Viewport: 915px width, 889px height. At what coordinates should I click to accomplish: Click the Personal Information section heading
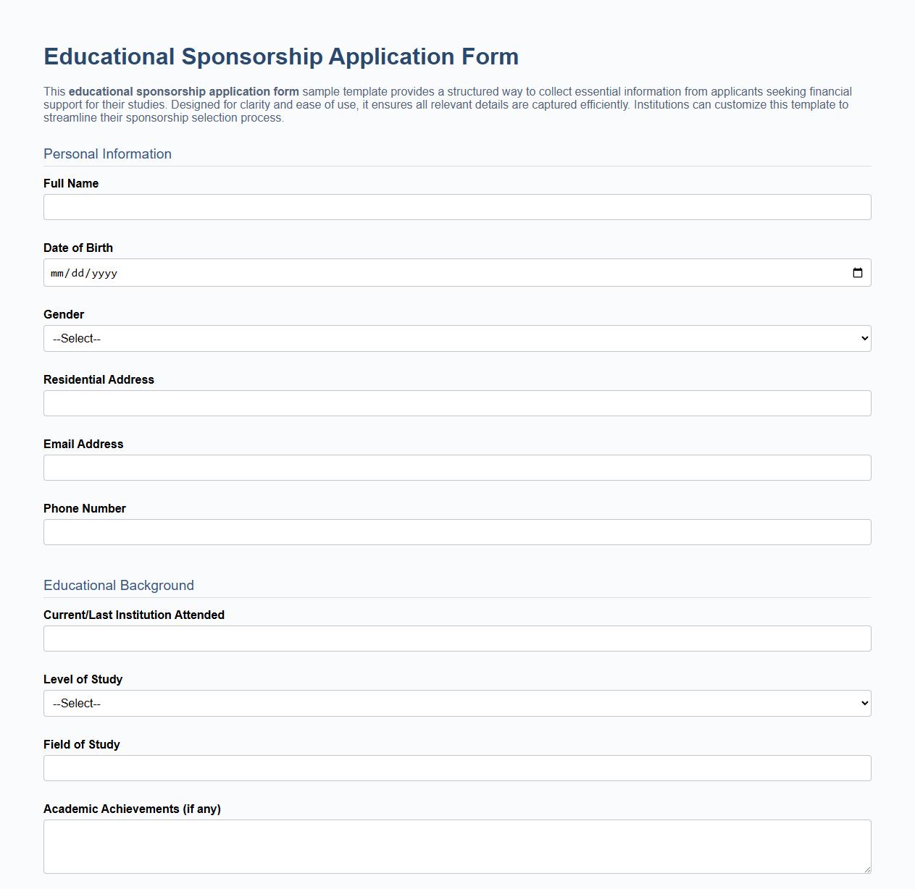click(x=107, y=153)
